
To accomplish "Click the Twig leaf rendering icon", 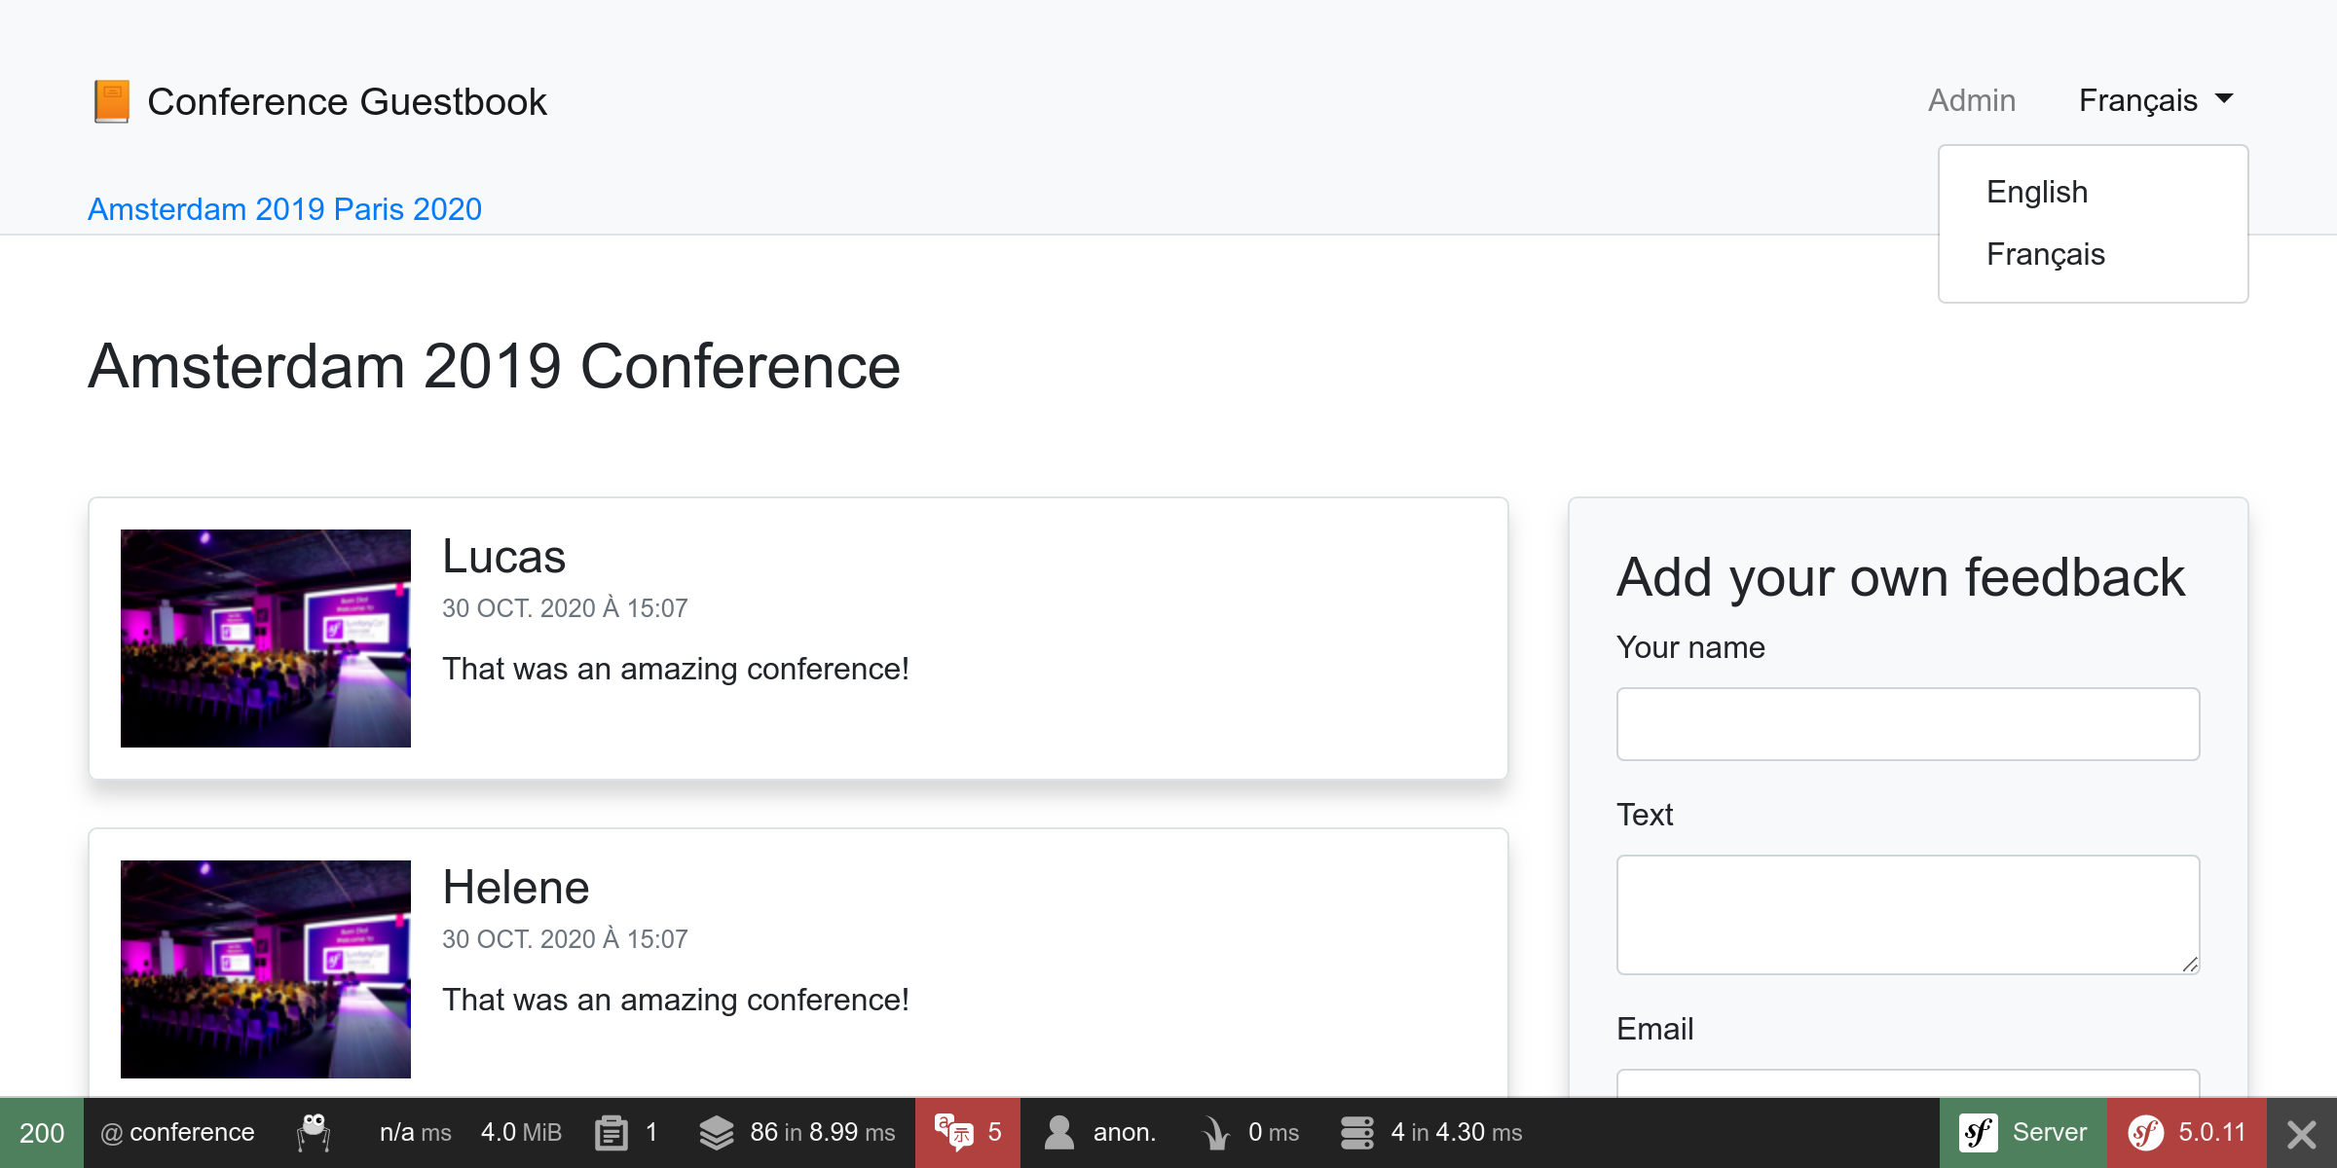I will click(1215, 1132).
